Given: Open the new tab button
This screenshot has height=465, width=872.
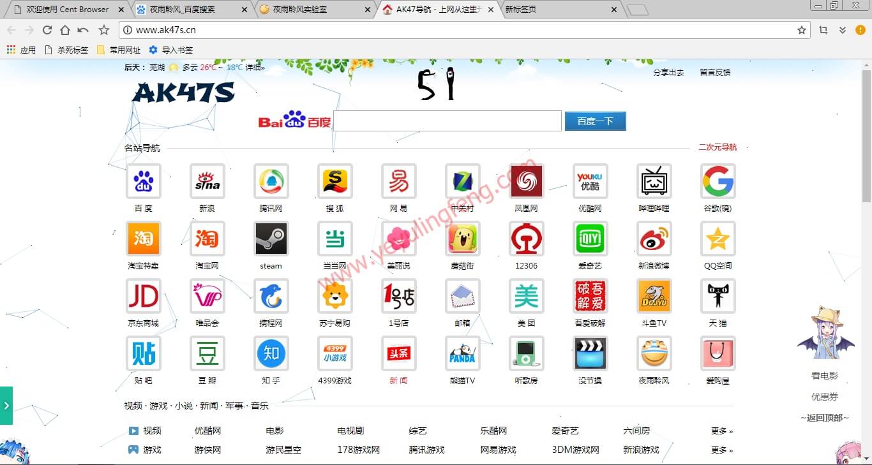Looking at the screenshot, I should tap(637, 10).
